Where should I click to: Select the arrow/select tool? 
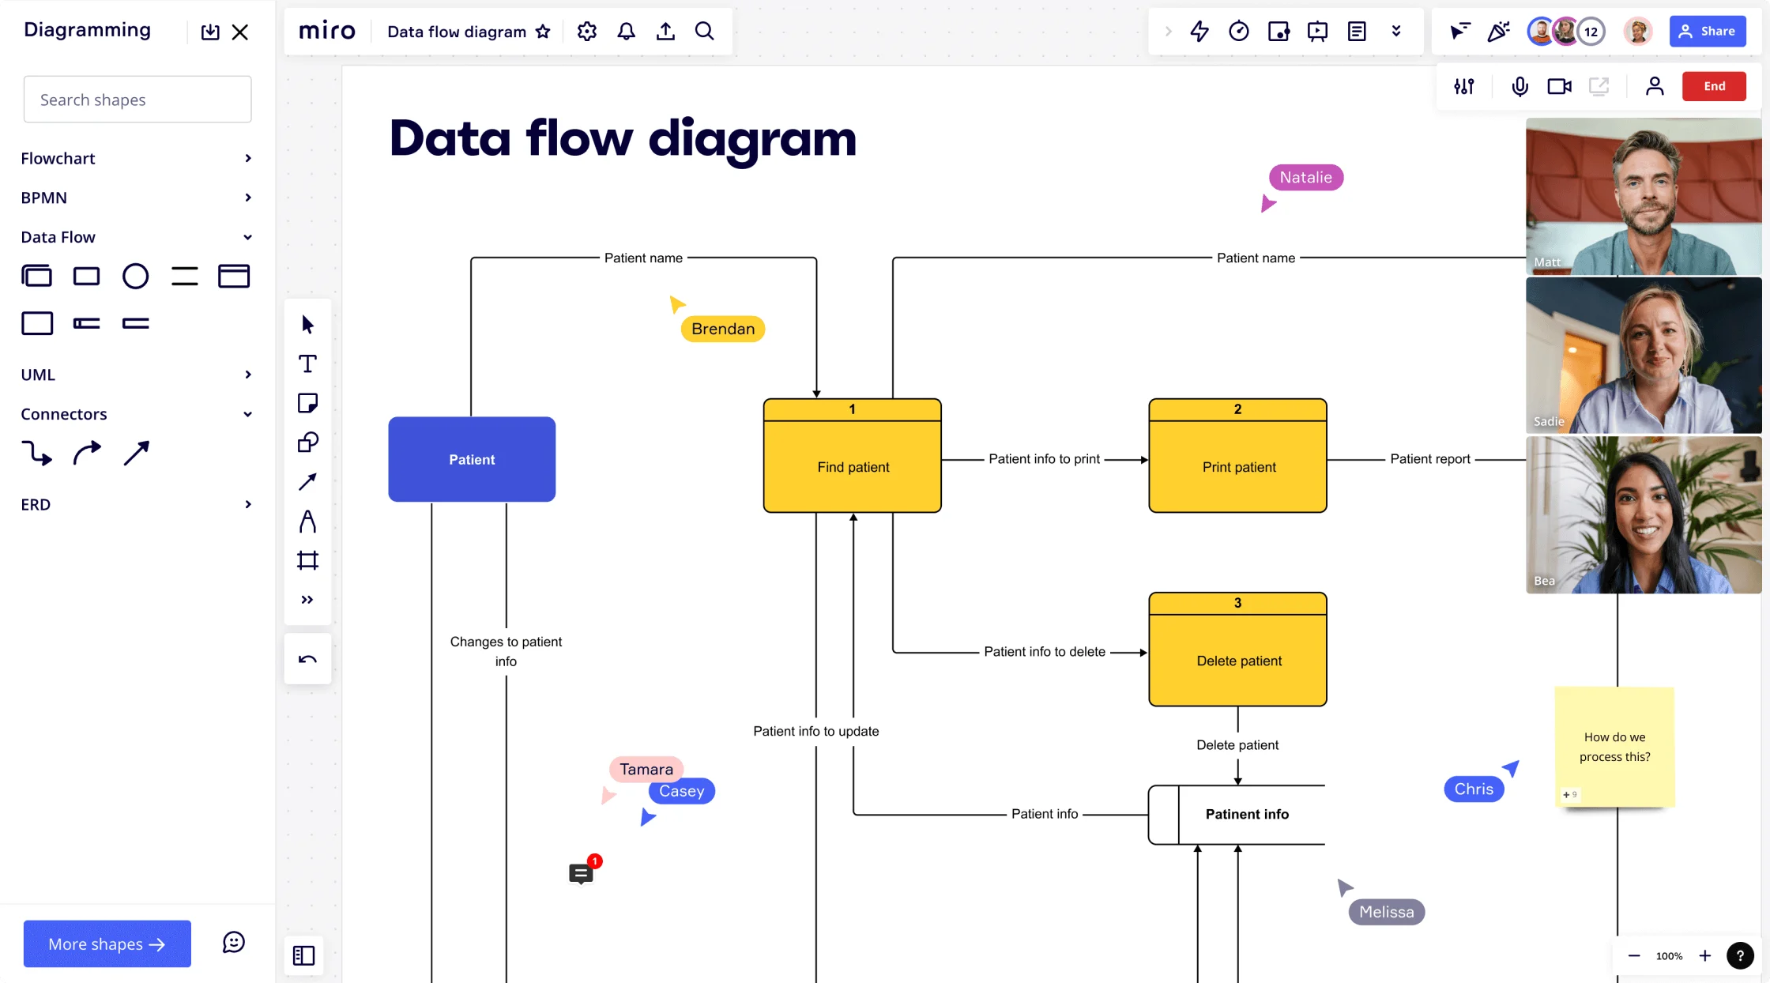point(307,325)
